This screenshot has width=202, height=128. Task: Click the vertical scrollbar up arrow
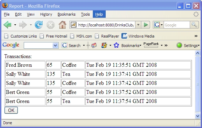tap(197, 53)
